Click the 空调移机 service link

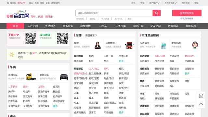(189, 61)
